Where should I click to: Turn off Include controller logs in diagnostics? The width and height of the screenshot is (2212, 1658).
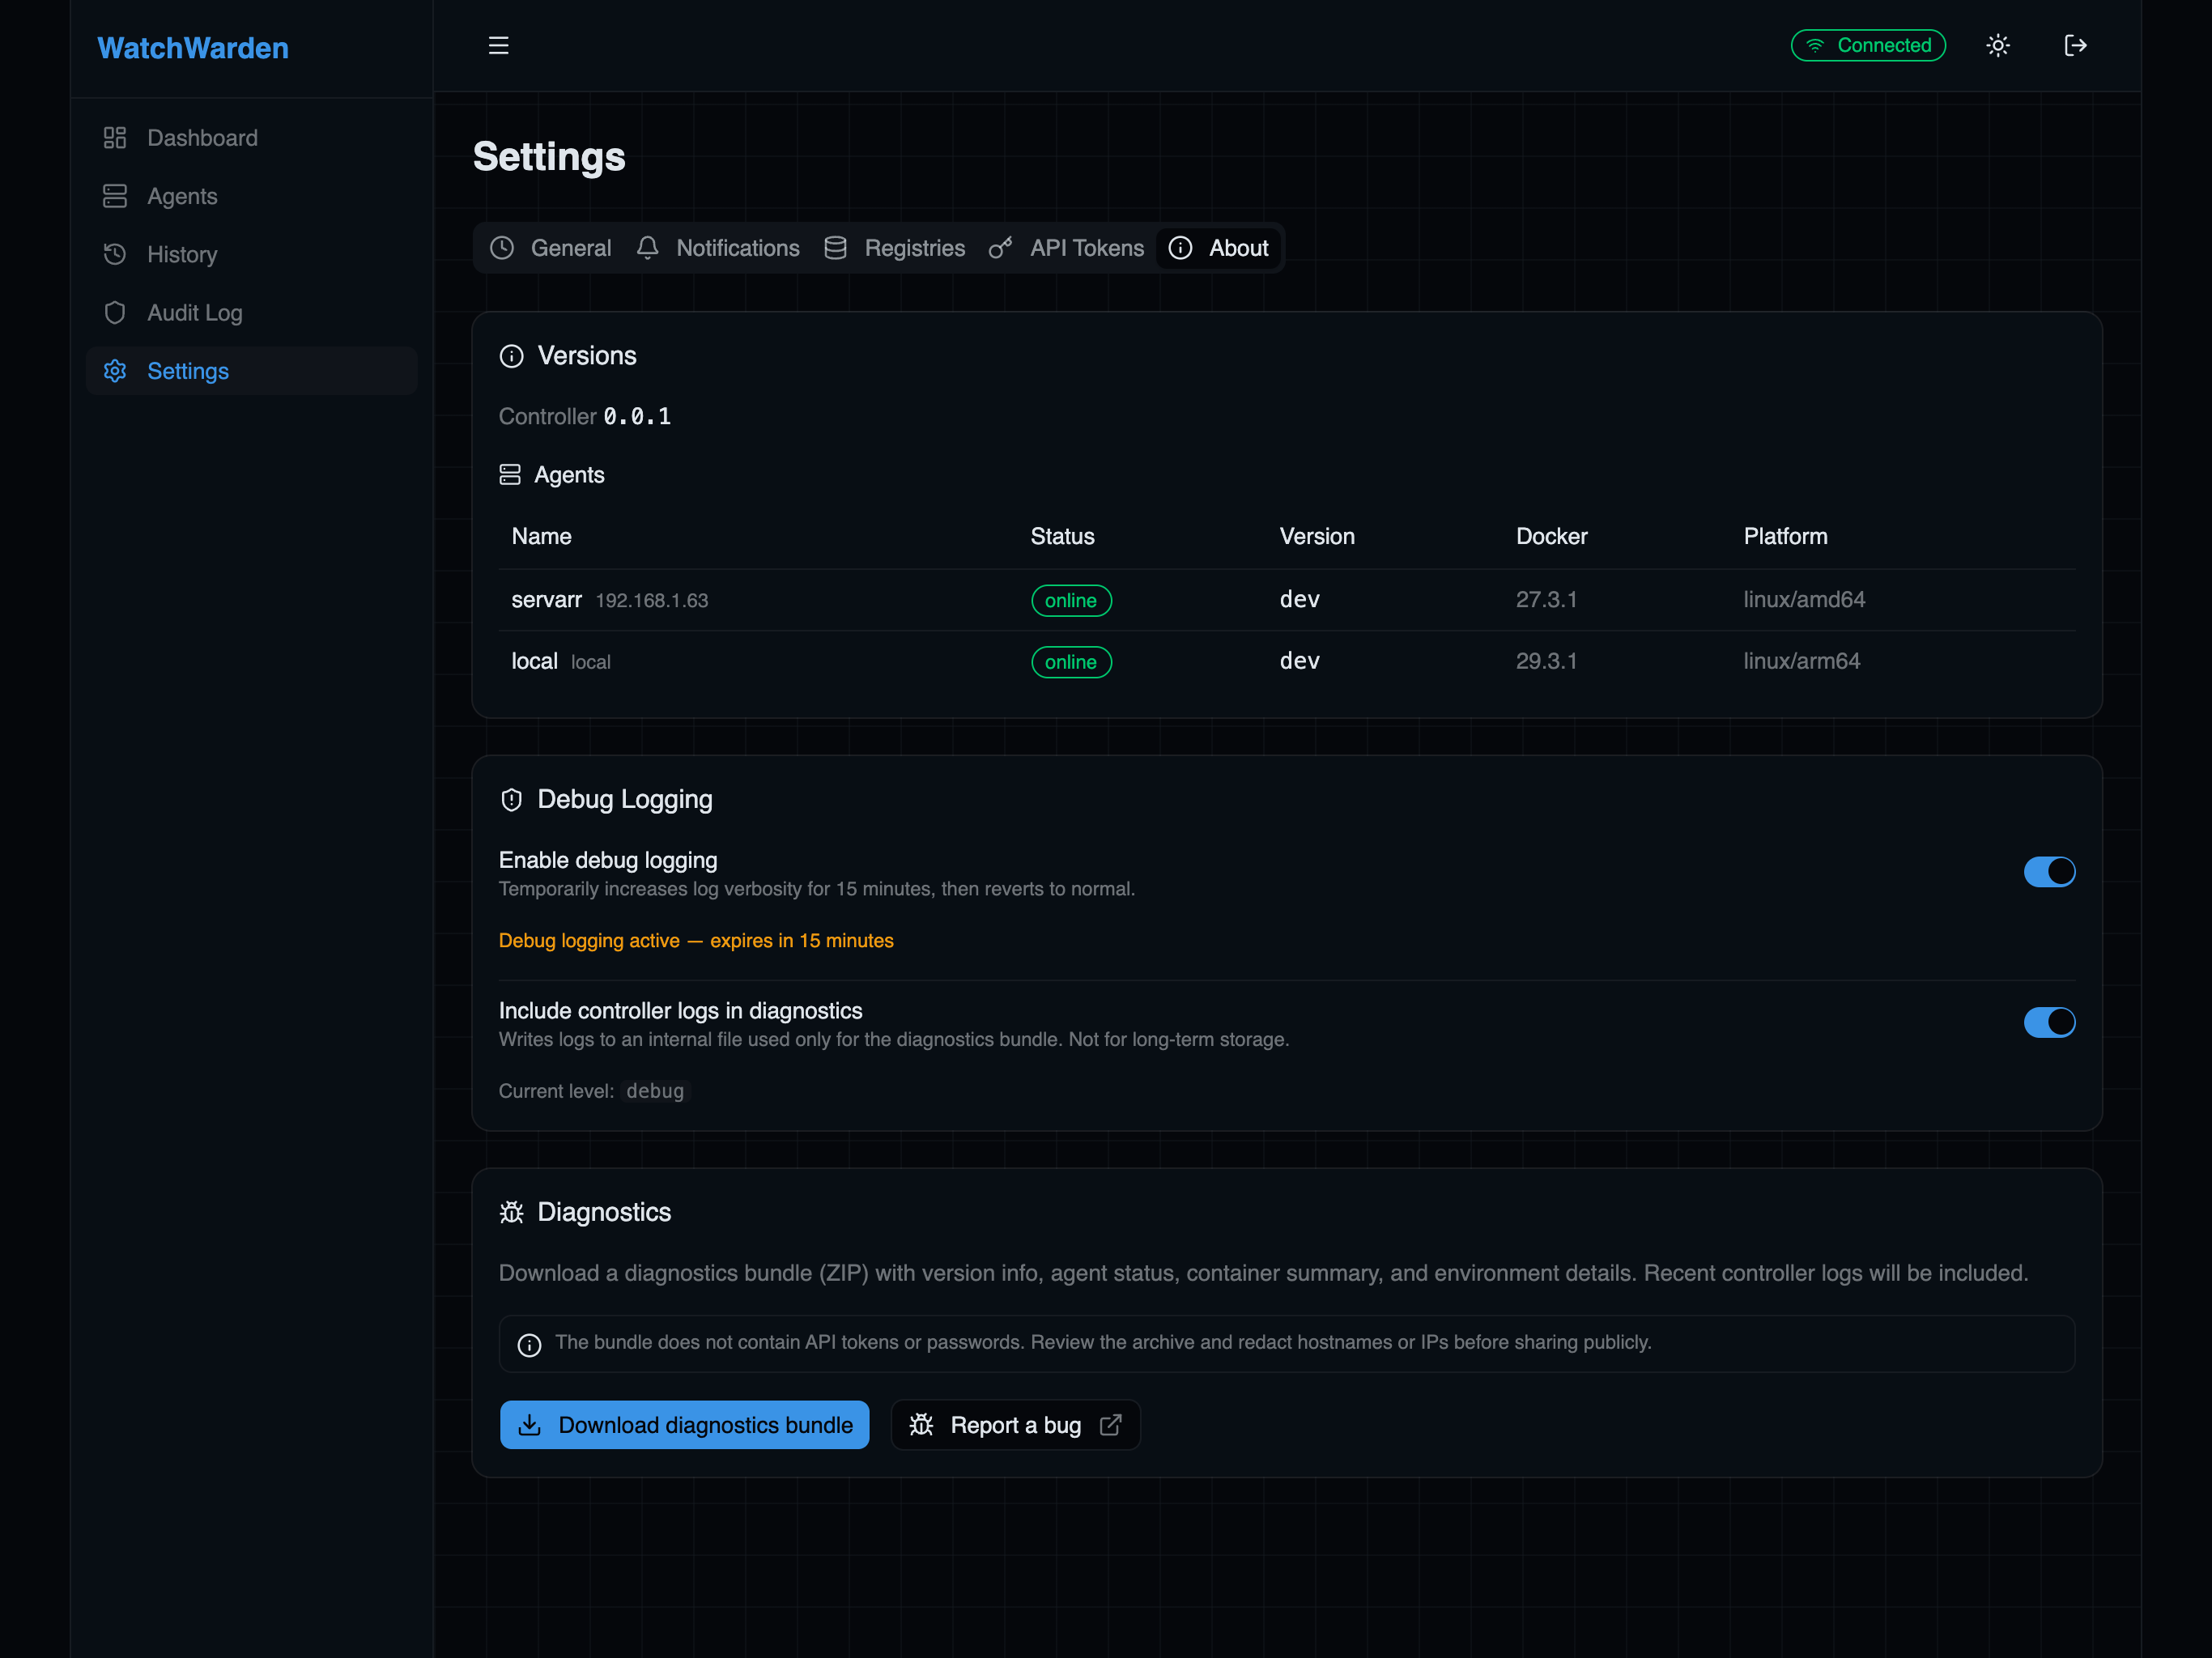pos(2049,1022)
